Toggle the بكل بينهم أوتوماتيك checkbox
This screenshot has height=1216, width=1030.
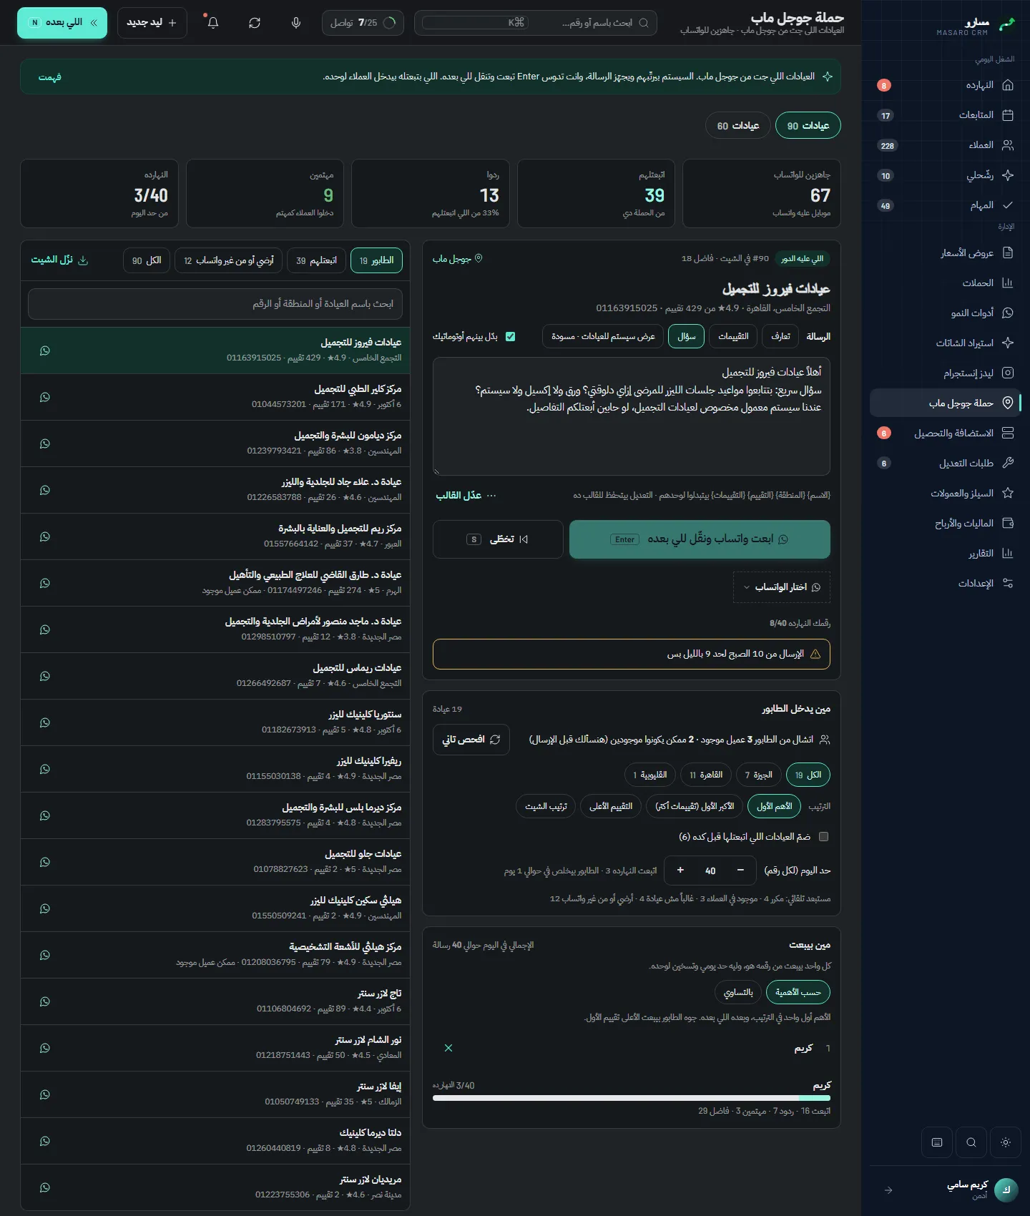click(x=511, y=337)
